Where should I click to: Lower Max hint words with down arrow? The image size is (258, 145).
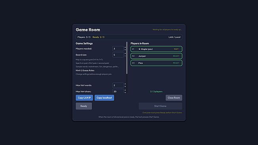(x=125, y=86)
